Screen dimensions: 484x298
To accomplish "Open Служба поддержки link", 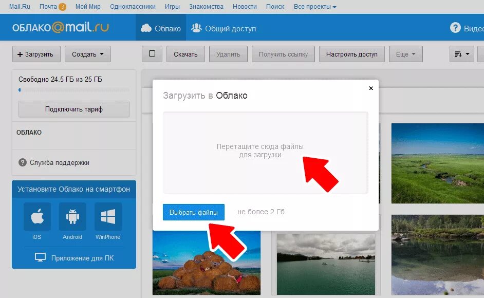I will 59,162.
